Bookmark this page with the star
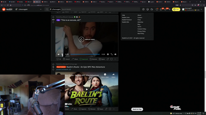This screenshot has height=115, width=206. tap(180, 5)
